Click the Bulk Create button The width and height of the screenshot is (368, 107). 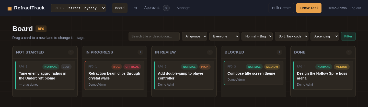pos(281,8)
